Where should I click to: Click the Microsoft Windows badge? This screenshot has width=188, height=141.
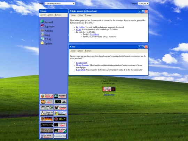(x=60, y=113)
